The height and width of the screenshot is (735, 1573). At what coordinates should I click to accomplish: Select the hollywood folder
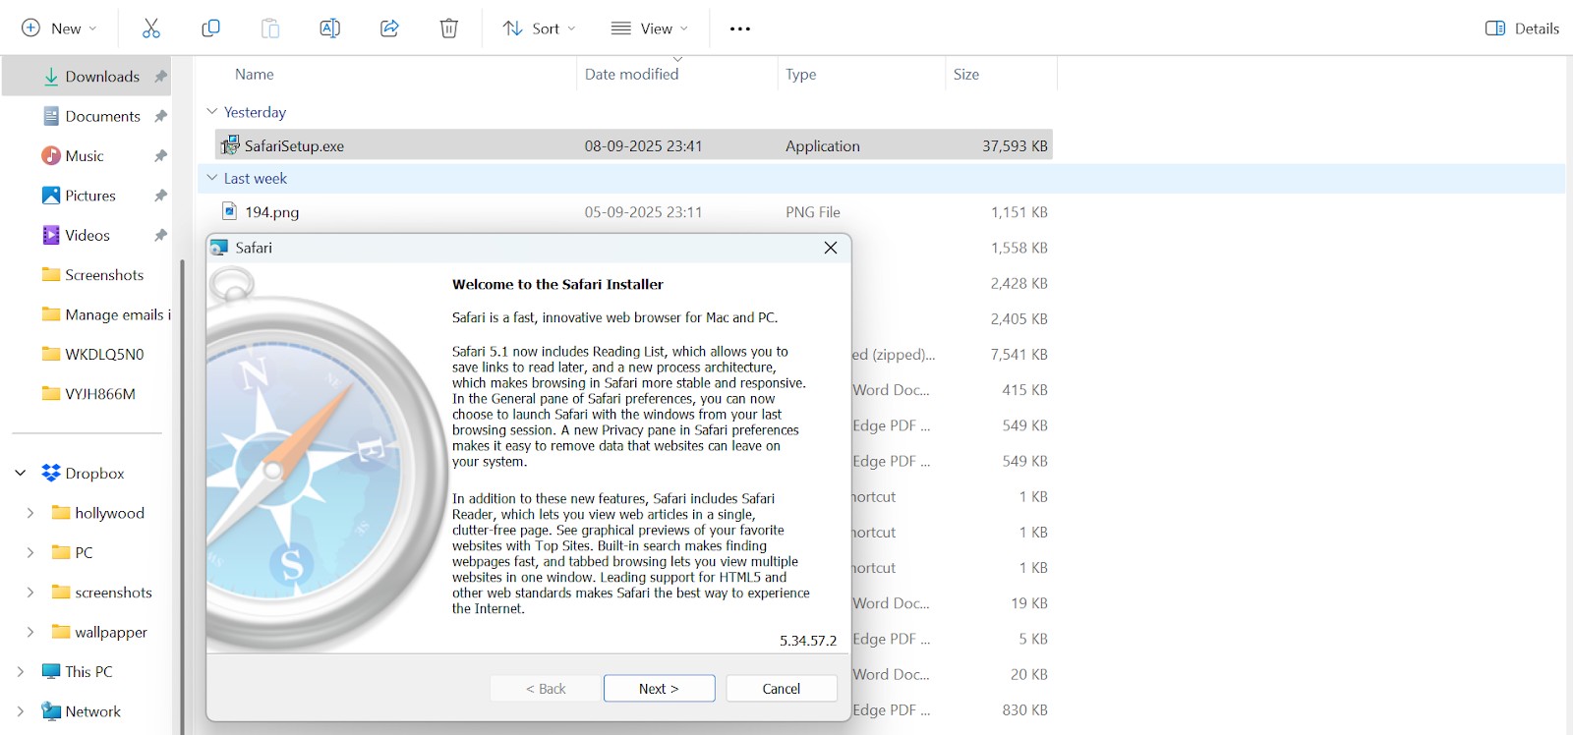(109, 513)
